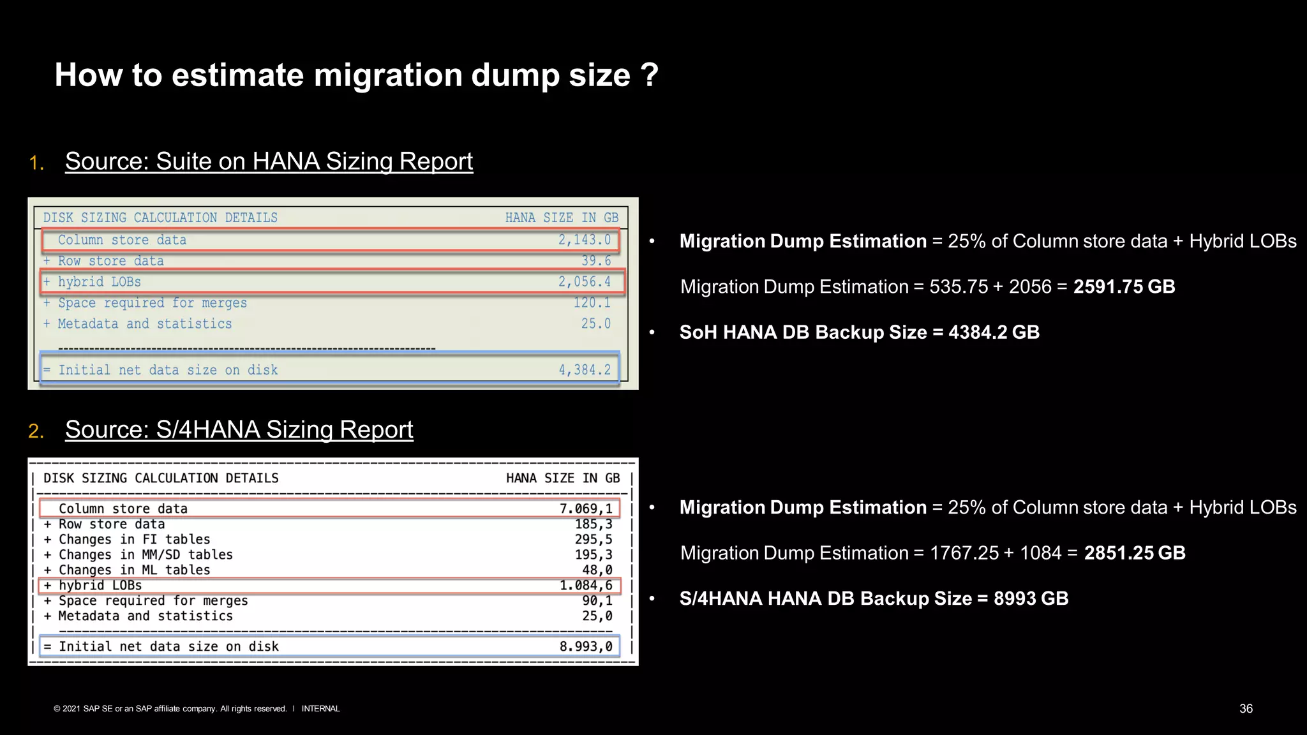Viewport: 1307px width, 735px height.
Task: Click the 2851.25 GB estimation result
Action: (x=1135, y=553)
